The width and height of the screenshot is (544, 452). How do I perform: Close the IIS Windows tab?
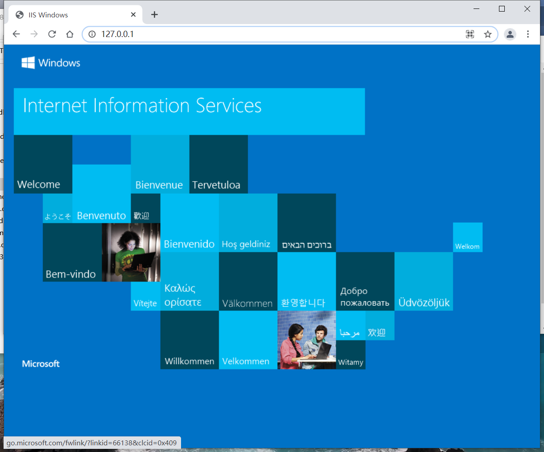click(x=133, y=15)
